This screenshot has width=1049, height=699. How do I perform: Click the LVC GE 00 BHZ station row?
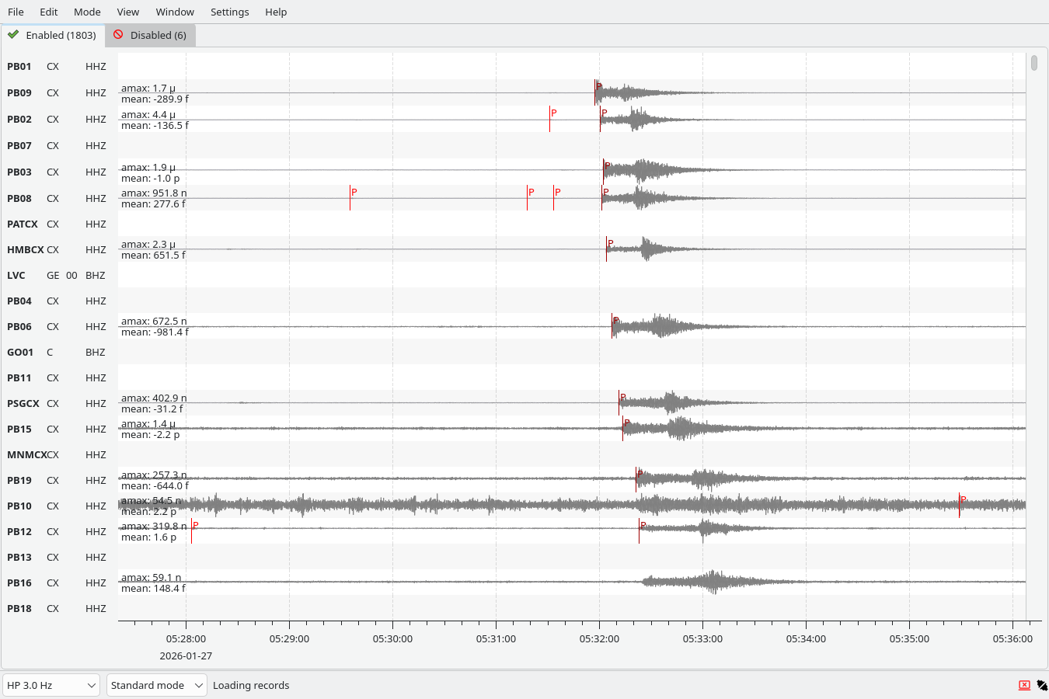point(54,276)
